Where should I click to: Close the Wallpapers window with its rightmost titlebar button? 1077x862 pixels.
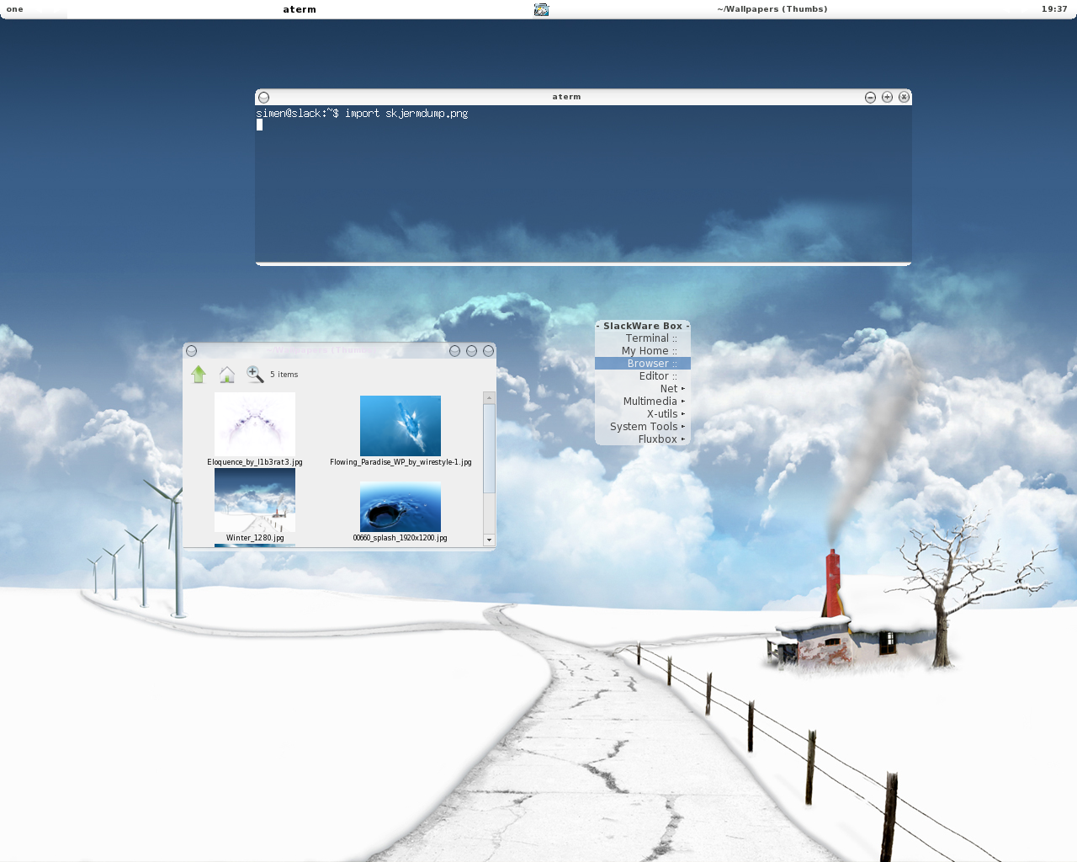tap(488, 351)
